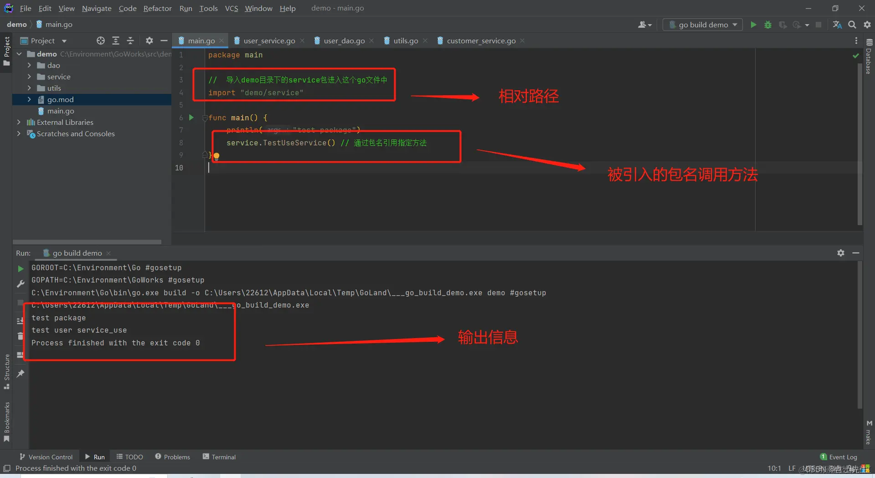The image size is (875, 478).
Task: Click the demo breadcrumb in navigation bar
Action: tap(17, 25)
